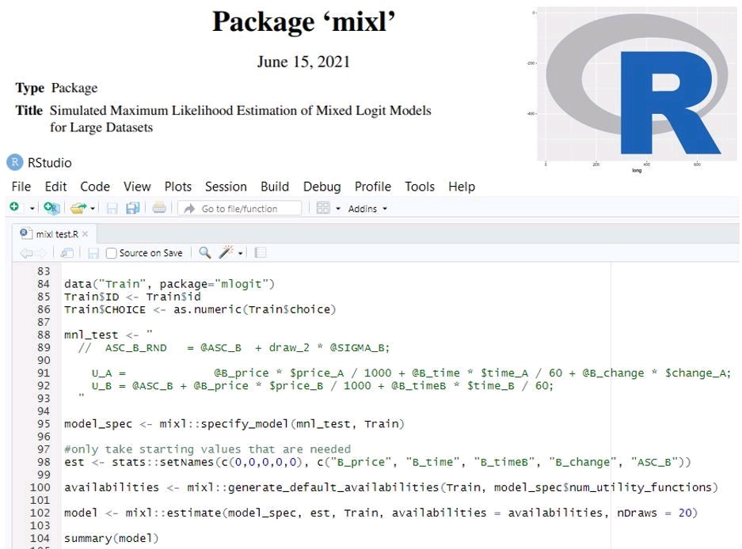Click the Open File folder icon
The image size is (742, 549).
[78, 208]
